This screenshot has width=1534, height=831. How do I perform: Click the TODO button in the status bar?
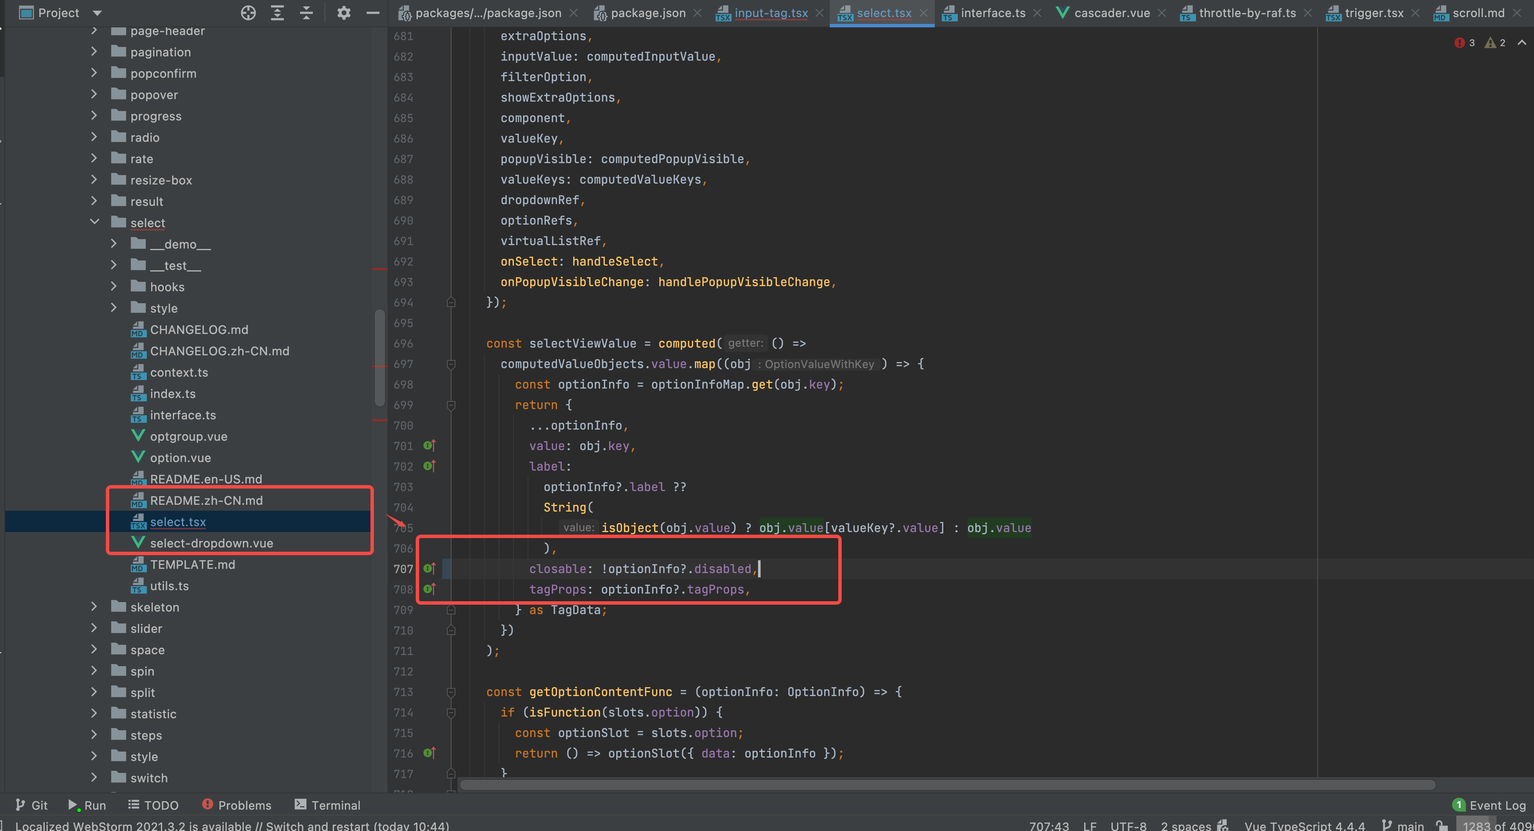[153, 805]
